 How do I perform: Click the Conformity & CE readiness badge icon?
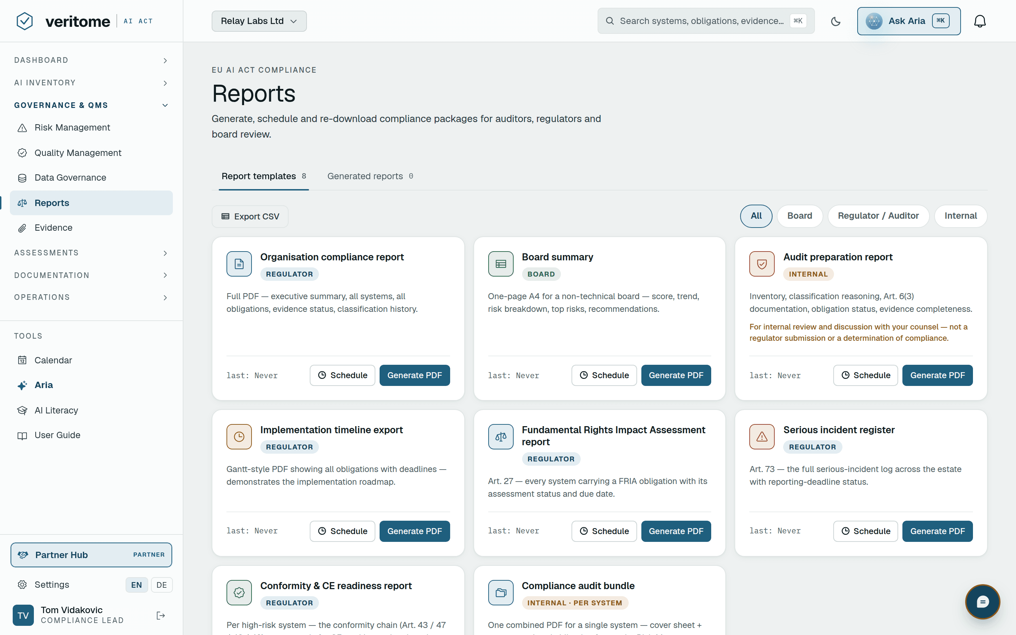click(239, 593)
